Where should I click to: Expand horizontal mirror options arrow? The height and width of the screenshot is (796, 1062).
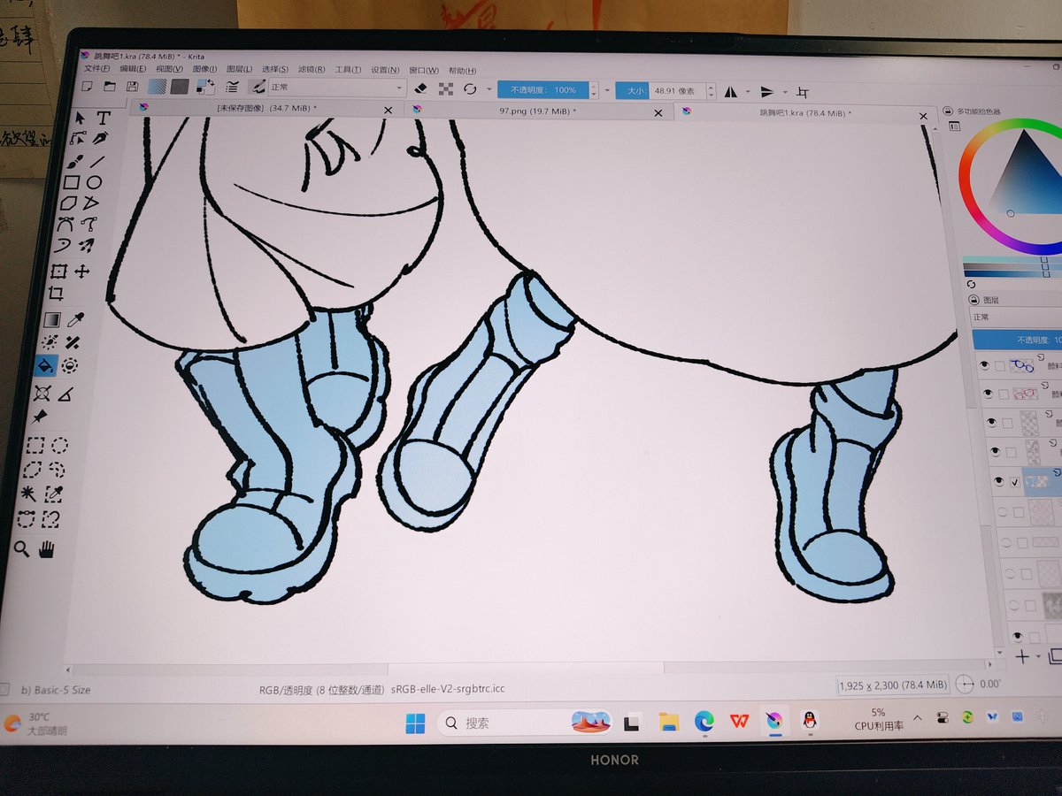pos(748,91)
